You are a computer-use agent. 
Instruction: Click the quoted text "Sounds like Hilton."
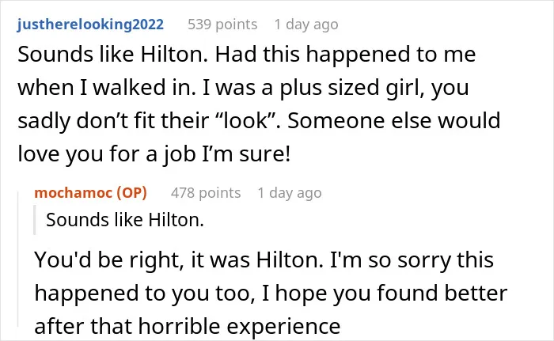[x=125, y=220]
